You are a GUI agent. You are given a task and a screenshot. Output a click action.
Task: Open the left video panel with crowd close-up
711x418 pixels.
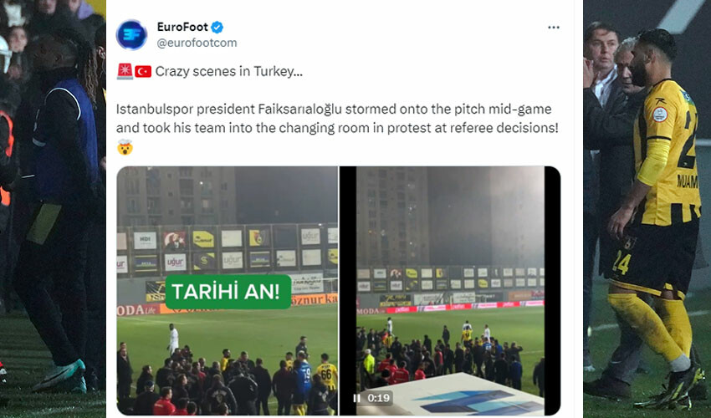click(x=228, y=291)
